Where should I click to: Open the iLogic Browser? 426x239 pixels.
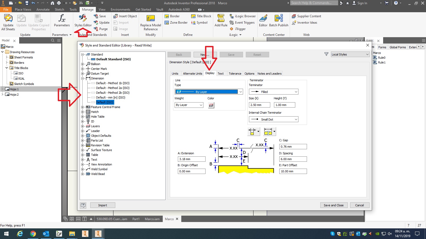pyautogui.click(x=242, y=16)
